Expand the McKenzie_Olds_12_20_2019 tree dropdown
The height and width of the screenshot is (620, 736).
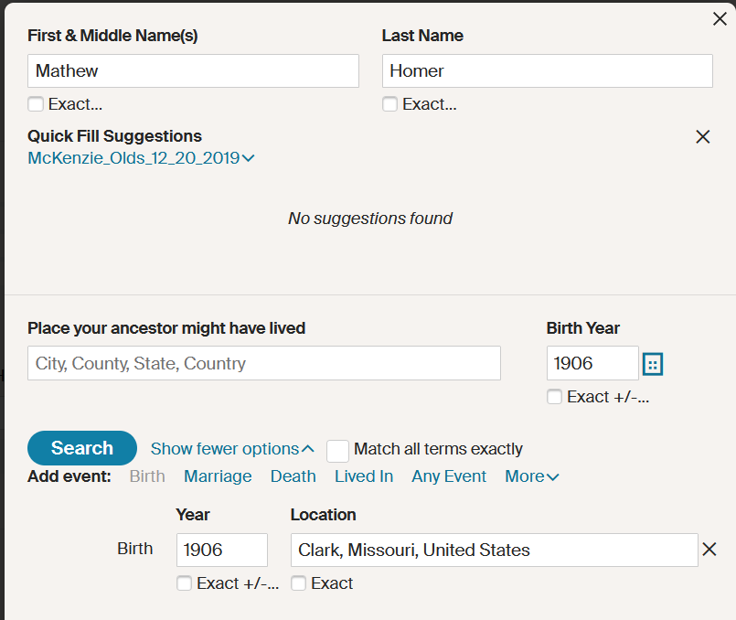[x=141, y=158]
